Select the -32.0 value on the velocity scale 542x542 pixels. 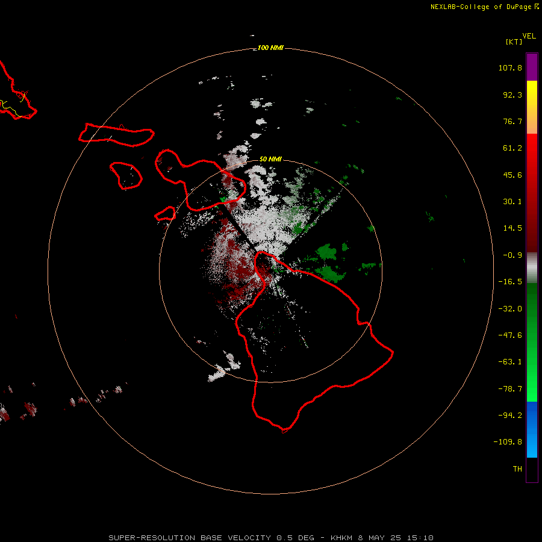click(510, 309)
